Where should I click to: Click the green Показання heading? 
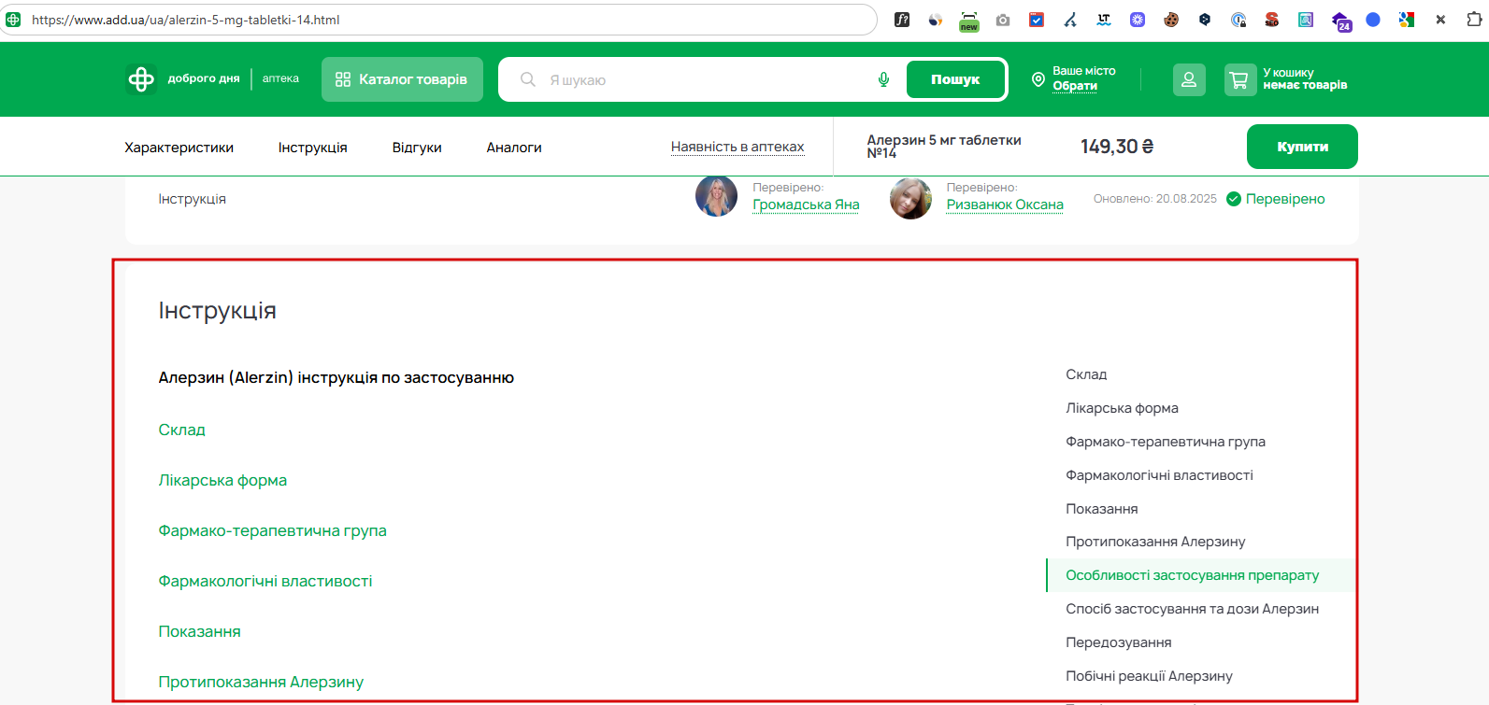200,631
